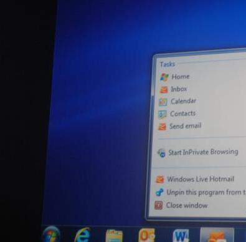Open the Windows Start orb
Viewport: 246px width, 242px height.
point(51,235)
